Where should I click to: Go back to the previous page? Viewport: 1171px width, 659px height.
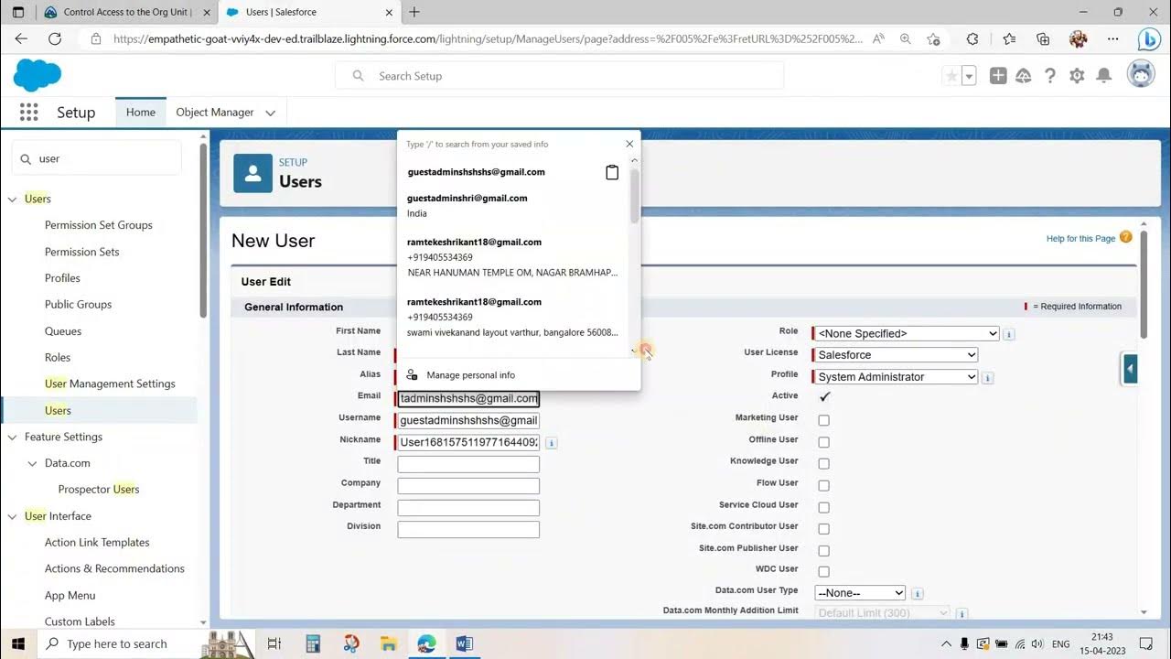21,39
